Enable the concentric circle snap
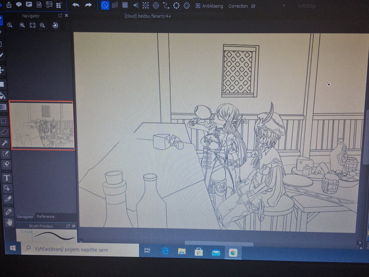 (156, 5)
